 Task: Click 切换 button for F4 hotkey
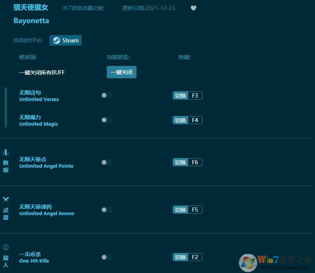coord(180,120)
